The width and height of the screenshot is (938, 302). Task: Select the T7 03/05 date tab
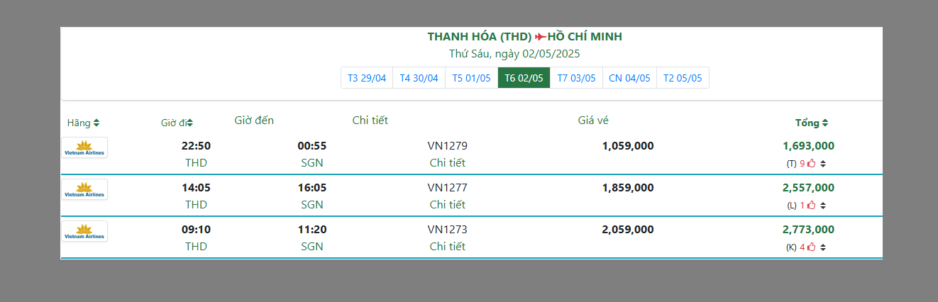coord(576,78)
